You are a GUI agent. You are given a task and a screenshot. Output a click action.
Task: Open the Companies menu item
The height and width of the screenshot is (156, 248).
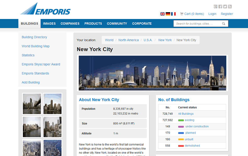click(x=70, y=23)
